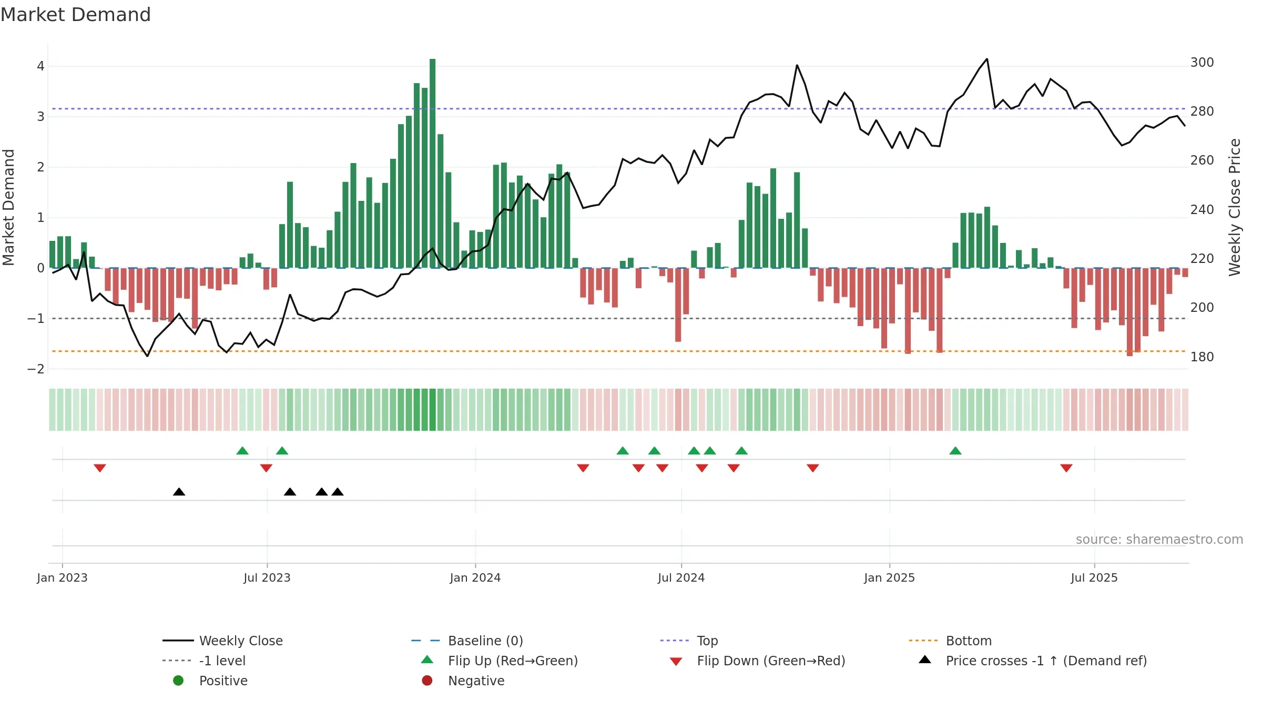Click the Jul 2024 x-axis label

click(x=681, y=577)
